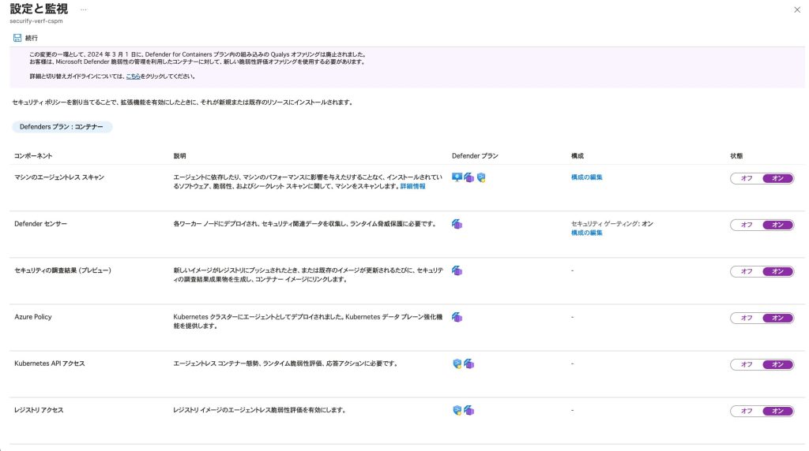Set Azure Policy status to オフ
809x451 pixels.
pyautogui.click(x=747, y=318)
